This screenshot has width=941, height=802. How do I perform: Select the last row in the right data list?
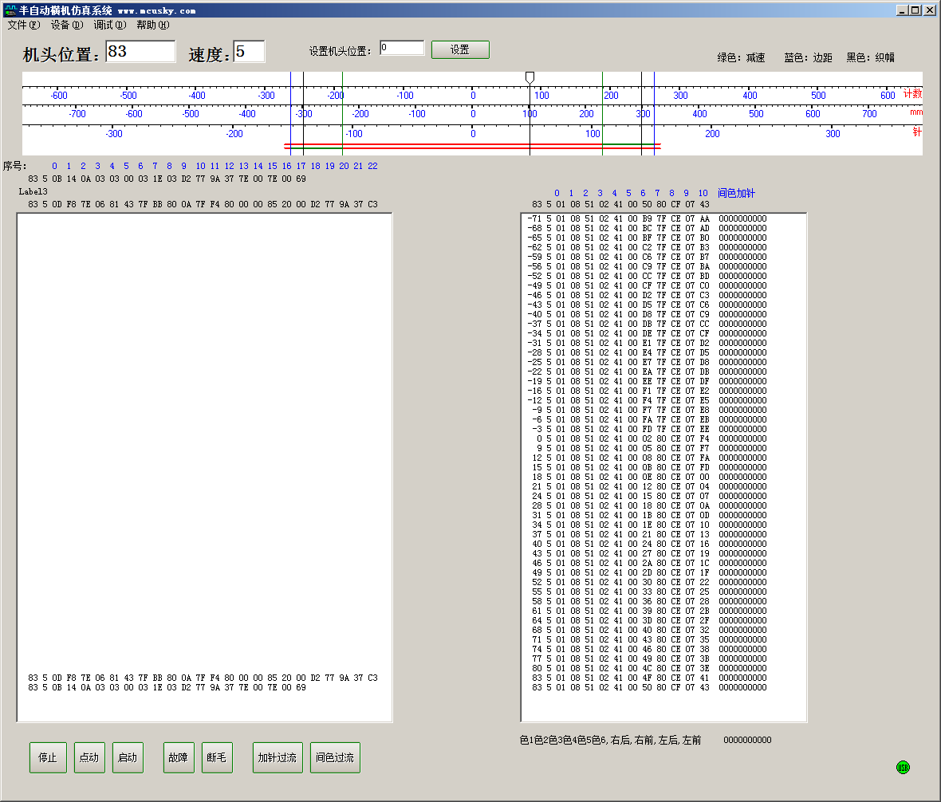tap(648, 687)
